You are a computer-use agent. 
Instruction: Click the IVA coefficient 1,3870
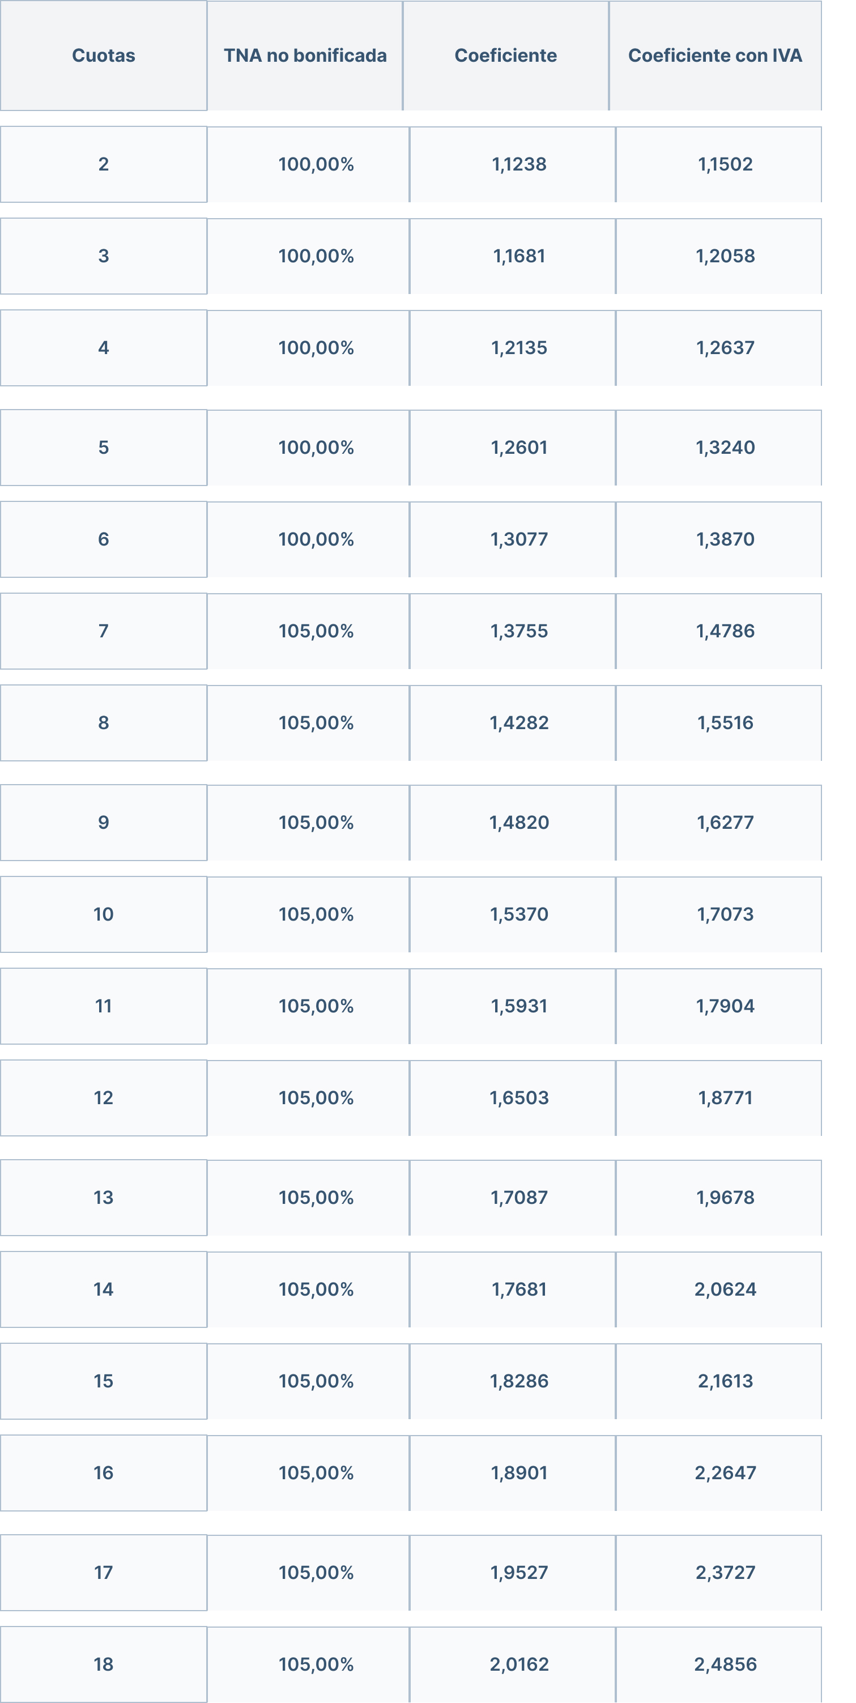click(x=725, y=539)
